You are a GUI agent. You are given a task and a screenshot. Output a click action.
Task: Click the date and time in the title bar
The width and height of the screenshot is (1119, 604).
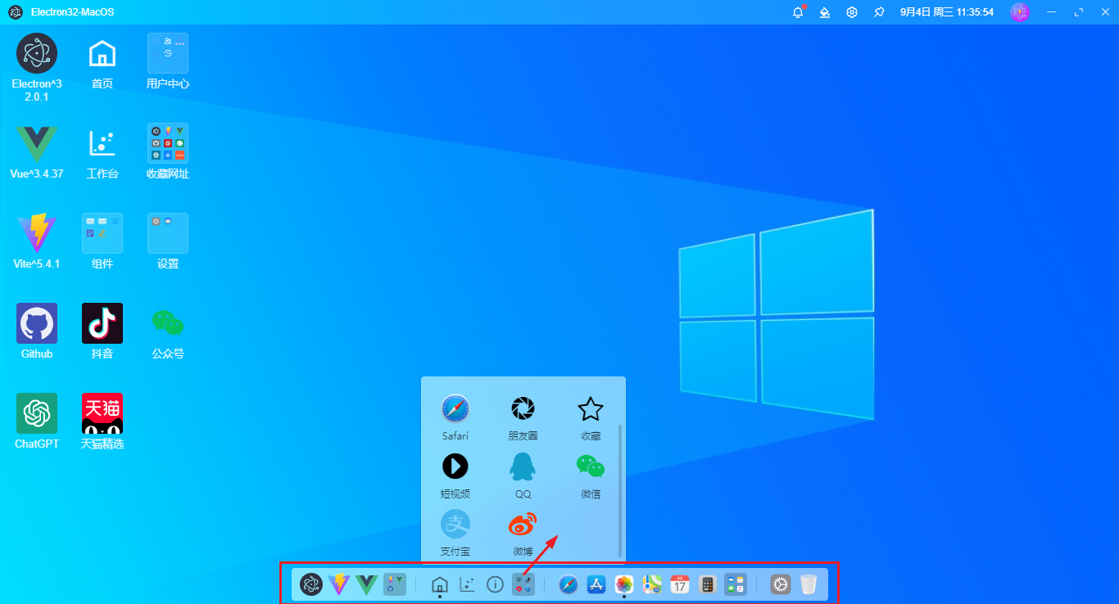pos(947,12)
